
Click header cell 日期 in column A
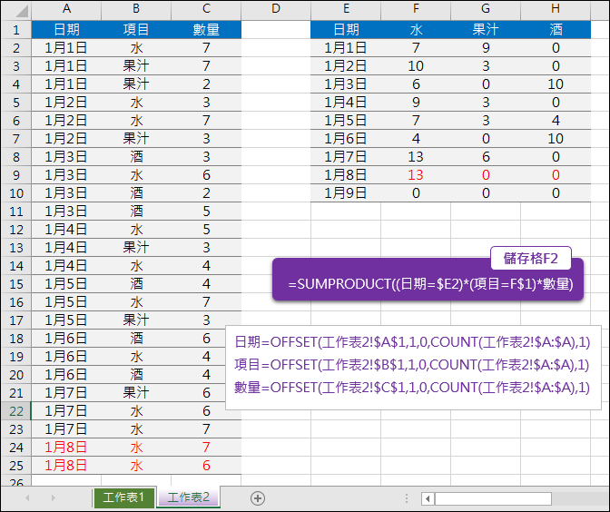pyautogui.click(x=66, y=30)
